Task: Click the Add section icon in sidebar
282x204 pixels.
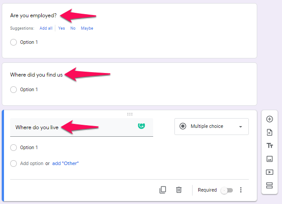Action: [269, 185]
